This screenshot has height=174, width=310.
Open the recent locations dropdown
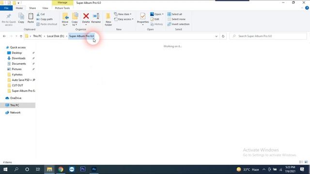(x=16, y=36)
